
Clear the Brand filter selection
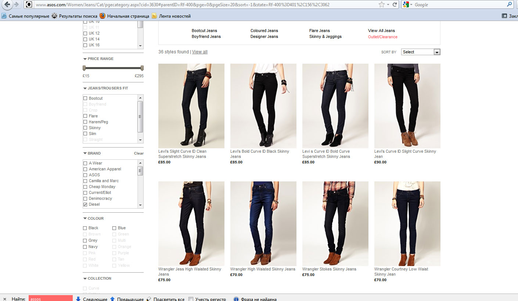[139, 153]
